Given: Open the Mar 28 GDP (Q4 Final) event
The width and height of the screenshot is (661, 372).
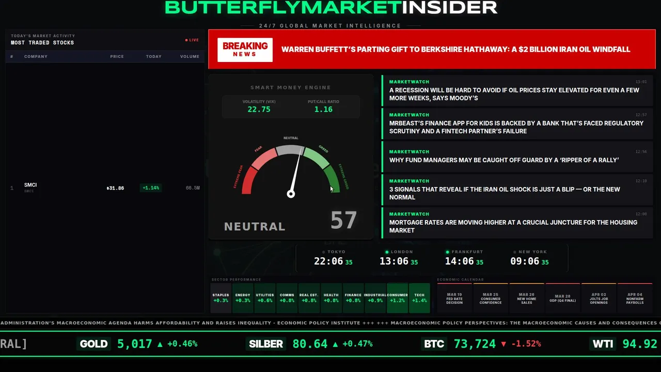Looking at the screenshot, I should [563, 298].
